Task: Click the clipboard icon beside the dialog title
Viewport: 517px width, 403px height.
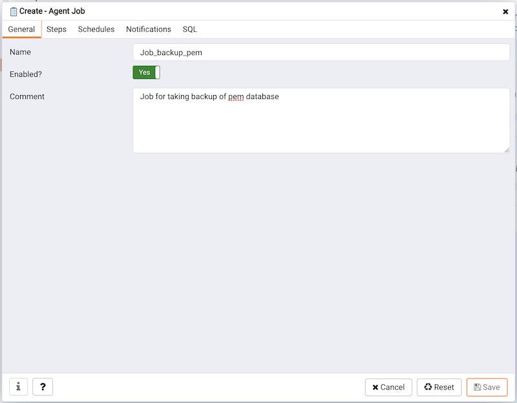Action: pos(14,12)
